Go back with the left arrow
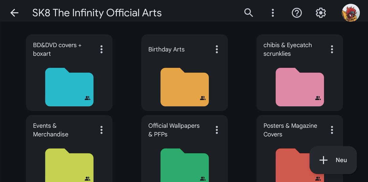Viewport: 368px width, 182px height. pos(14,13)
